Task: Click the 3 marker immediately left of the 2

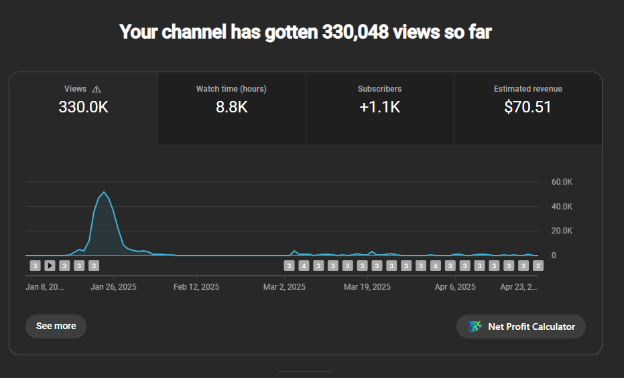Action: (x=523, y=266)
